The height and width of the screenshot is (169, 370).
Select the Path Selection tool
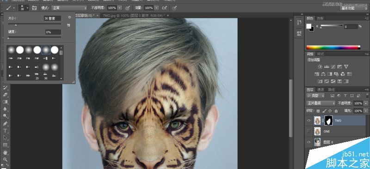(x=5, y=138)
